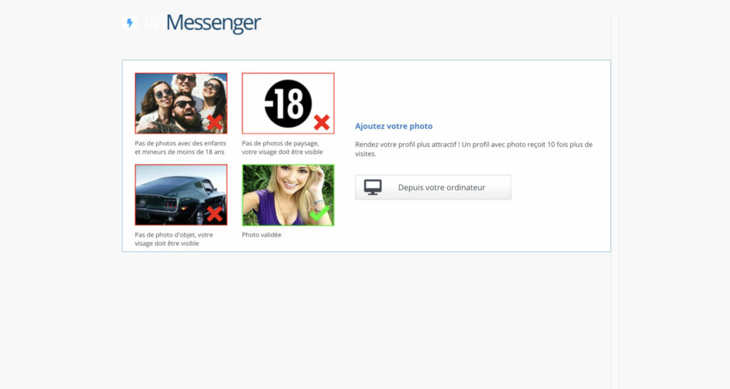
Task: Click the computer monitor icon
Action: click(x=373, y=187)
